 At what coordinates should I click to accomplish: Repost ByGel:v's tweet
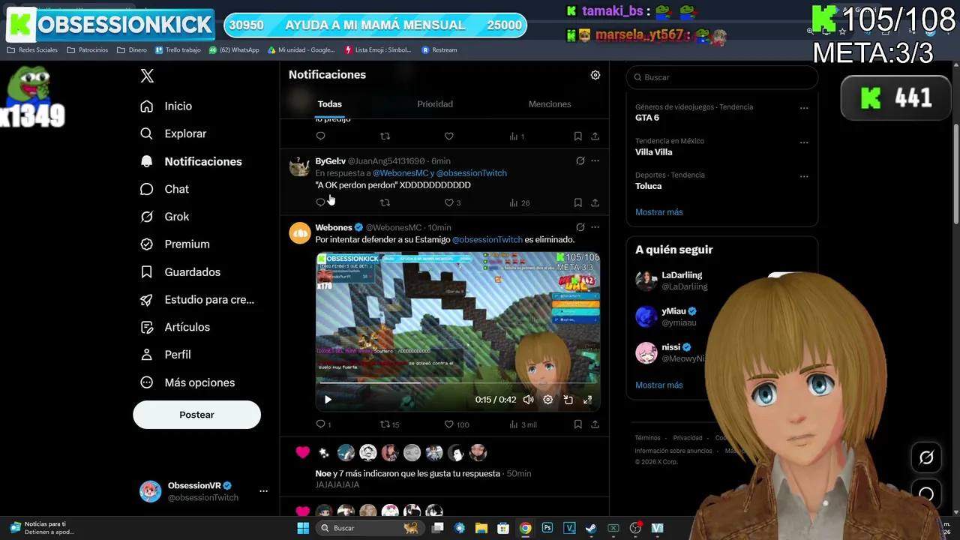tap(385, 202)
